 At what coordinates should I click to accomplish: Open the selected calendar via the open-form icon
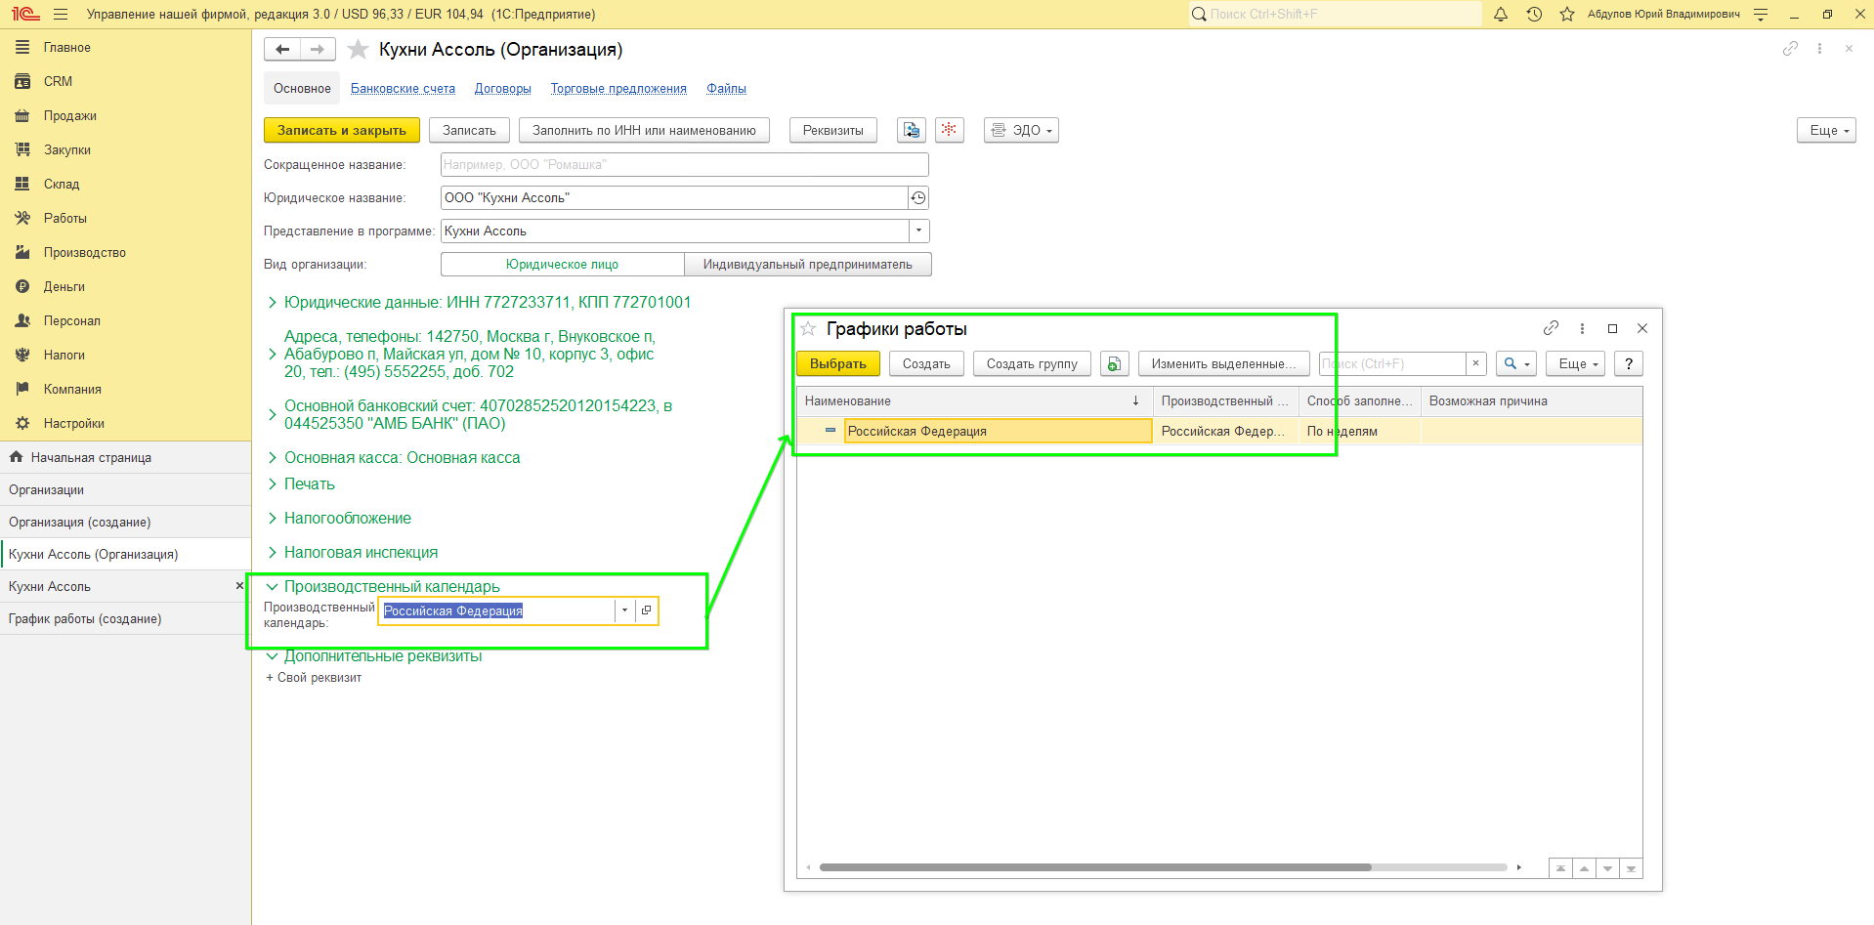coord(646,610)
